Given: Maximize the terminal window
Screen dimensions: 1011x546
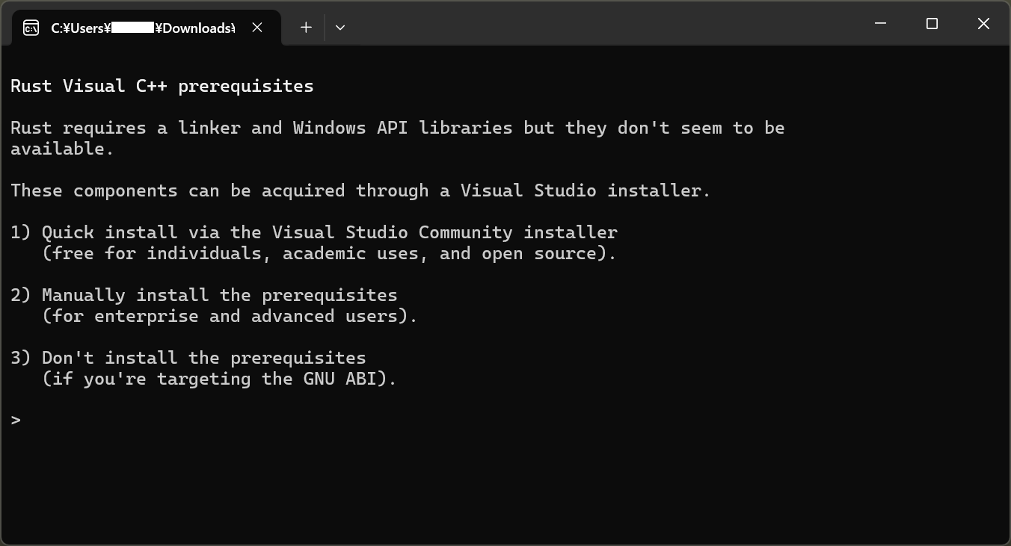Looking at the screenshot, I should (x=932, y=24).
